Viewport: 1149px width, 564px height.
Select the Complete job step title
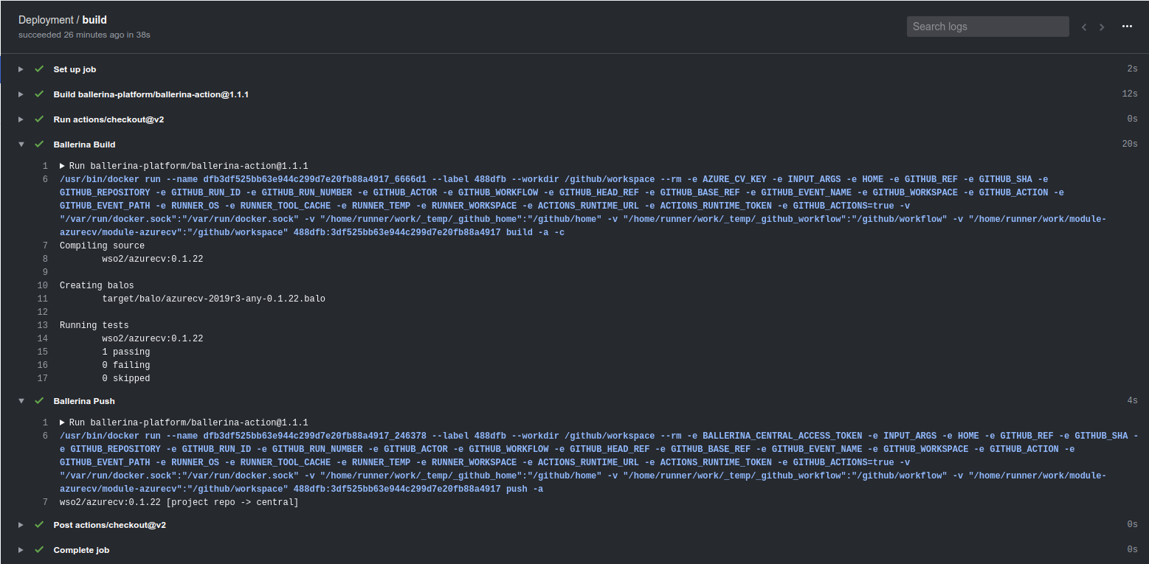click(x=75, y=550)
